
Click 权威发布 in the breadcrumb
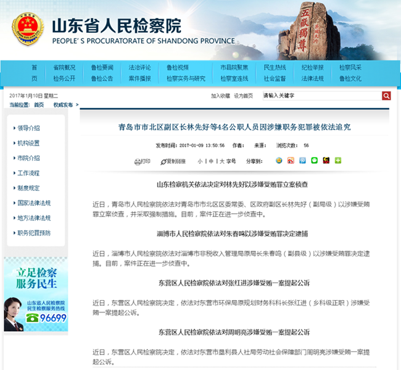(x=62, y=105)
